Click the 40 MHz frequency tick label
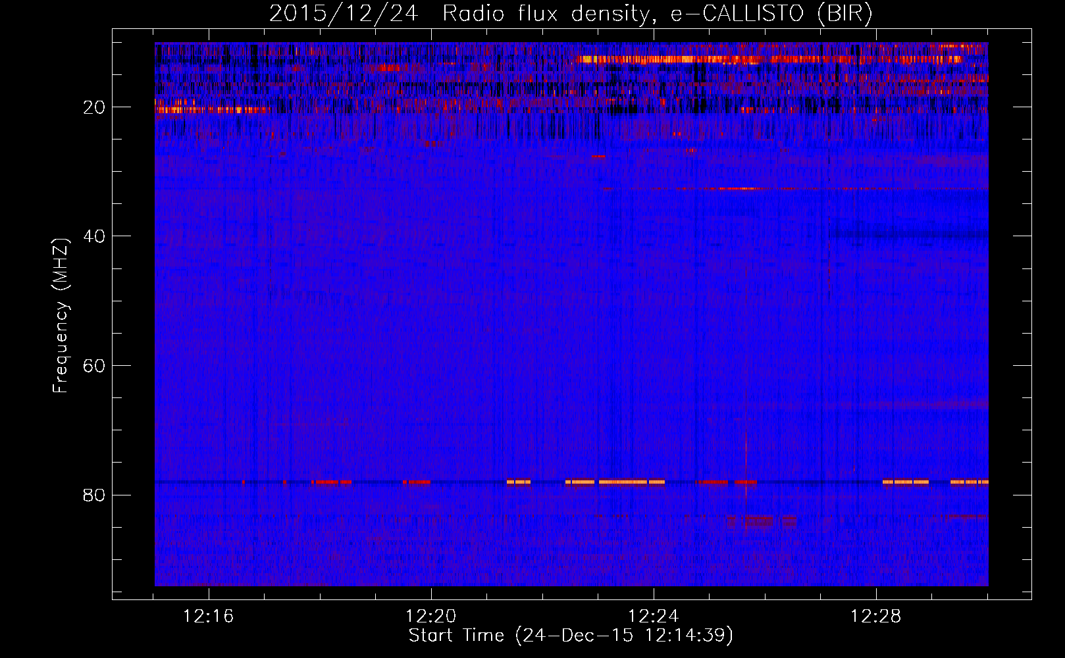 click(94, 236)
